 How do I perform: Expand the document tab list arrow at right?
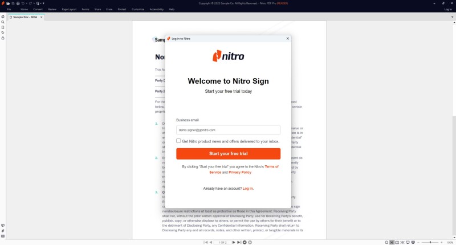pyautogui.click(x=452, y=17)
